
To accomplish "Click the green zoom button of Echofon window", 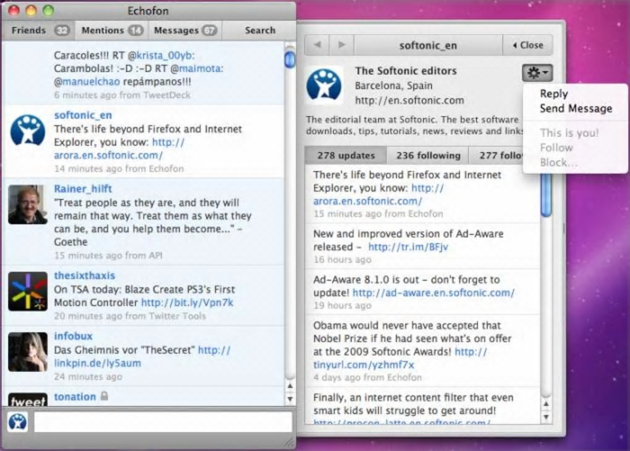I will (x=48, y=11).
